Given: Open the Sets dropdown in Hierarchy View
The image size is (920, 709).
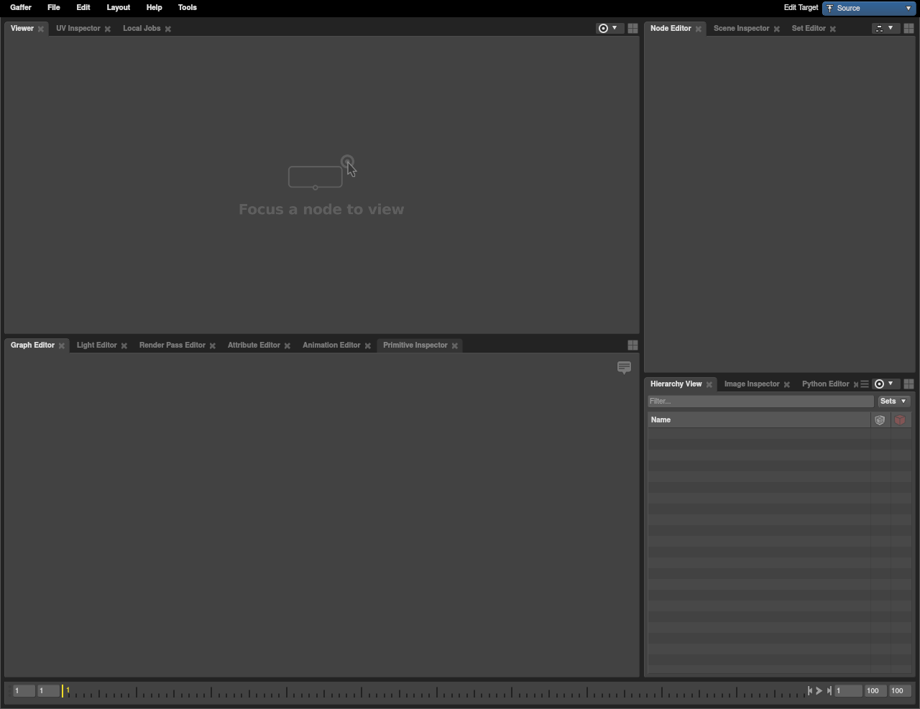Looking at the screenshot, I should click(893, 401).
